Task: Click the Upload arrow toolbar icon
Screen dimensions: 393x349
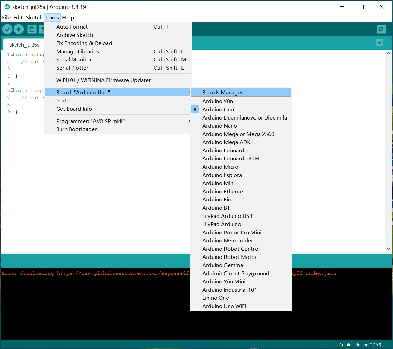Action: [18, 29]
